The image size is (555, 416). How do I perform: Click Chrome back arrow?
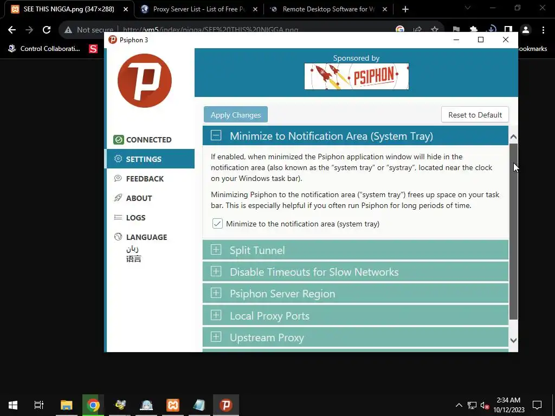pos(12,30)
